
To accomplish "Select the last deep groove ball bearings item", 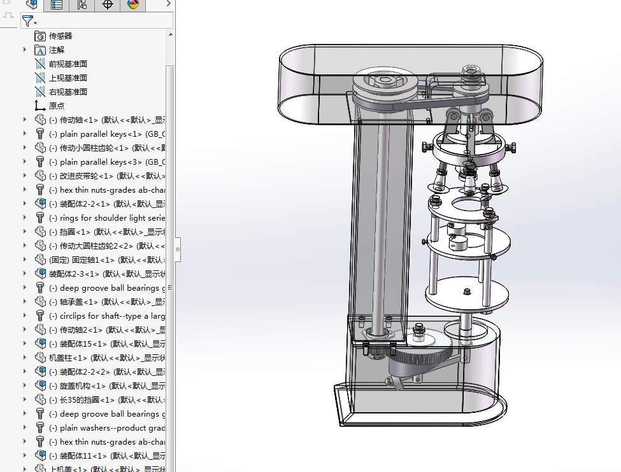I will point(106,414).
